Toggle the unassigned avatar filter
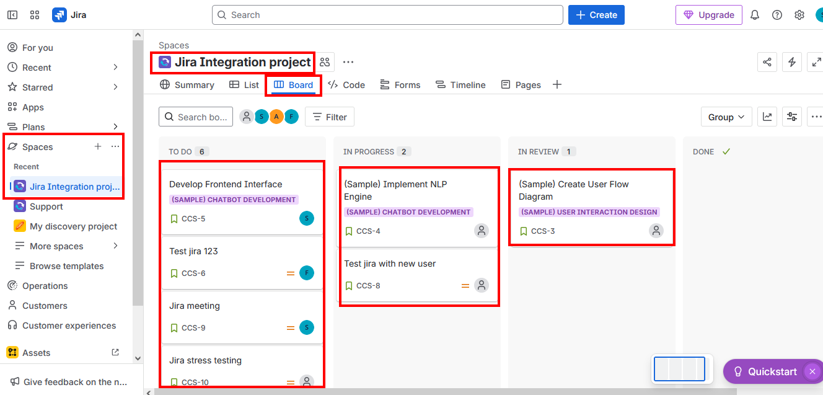 tap(247, 117)
